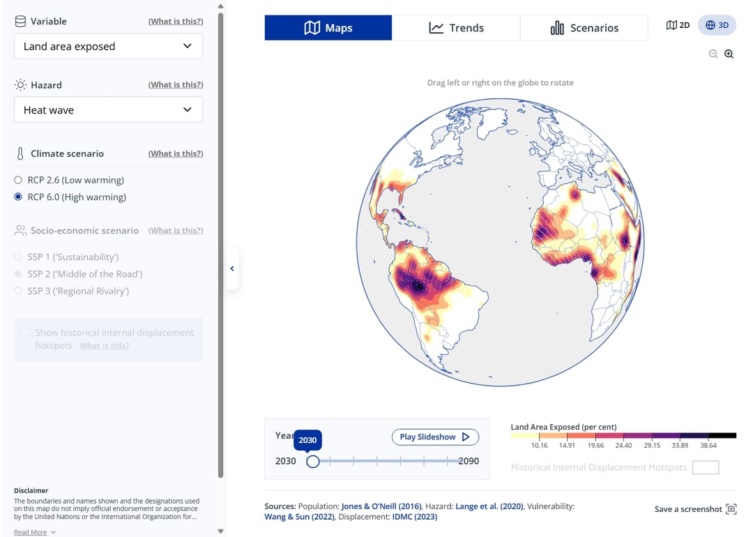Open the Heat wave hazard dropdown

108,109
